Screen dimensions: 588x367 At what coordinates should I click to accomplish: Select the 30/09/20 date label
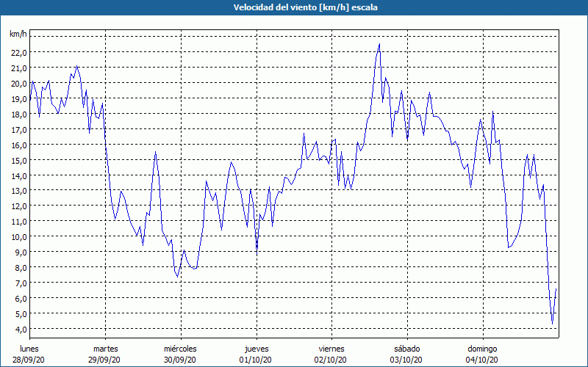(x=180, y=360)
